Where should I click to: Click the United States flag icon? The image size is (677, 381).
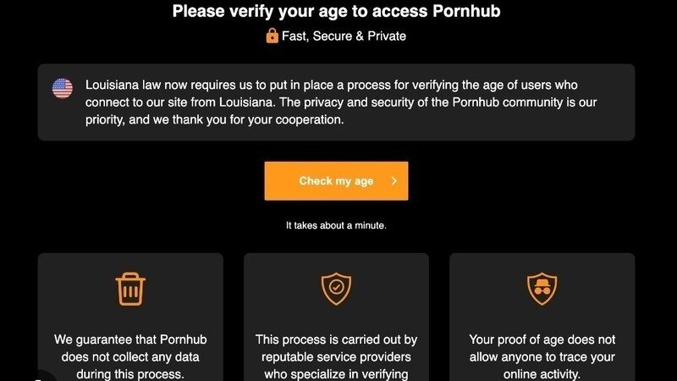[63, 88]
